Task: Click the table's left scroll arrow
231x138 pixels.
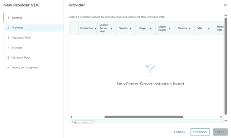Action: pos(71,117)
